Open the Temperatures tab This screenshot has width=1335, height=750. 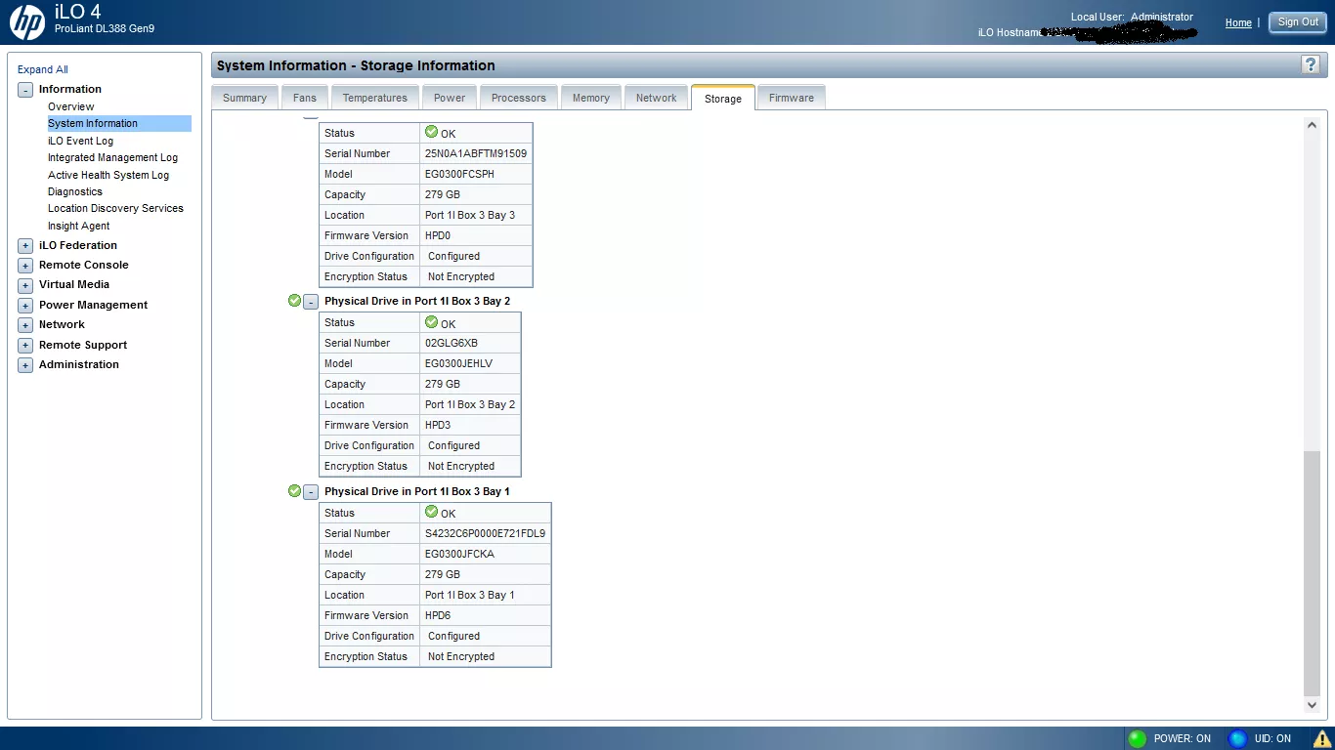pos(375,98)
